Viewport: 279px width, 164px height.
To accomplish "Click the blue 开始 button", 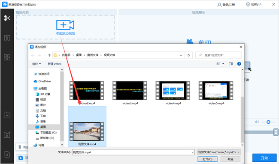I will (264, 158).
